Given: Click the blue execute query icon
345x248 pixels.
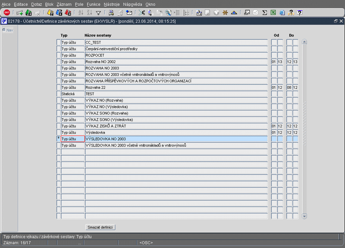Looking at the screenshot, I should [59, 13].
